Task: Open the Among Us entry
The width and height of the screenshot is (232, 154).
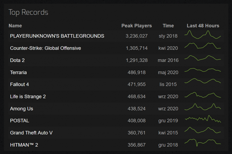Action: point(22,109)
